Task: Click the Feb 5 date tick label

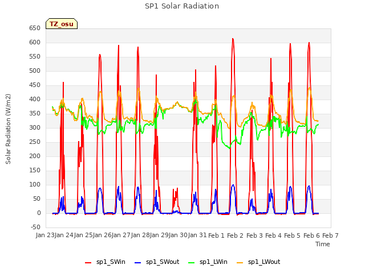Action: tap(293, 235)
